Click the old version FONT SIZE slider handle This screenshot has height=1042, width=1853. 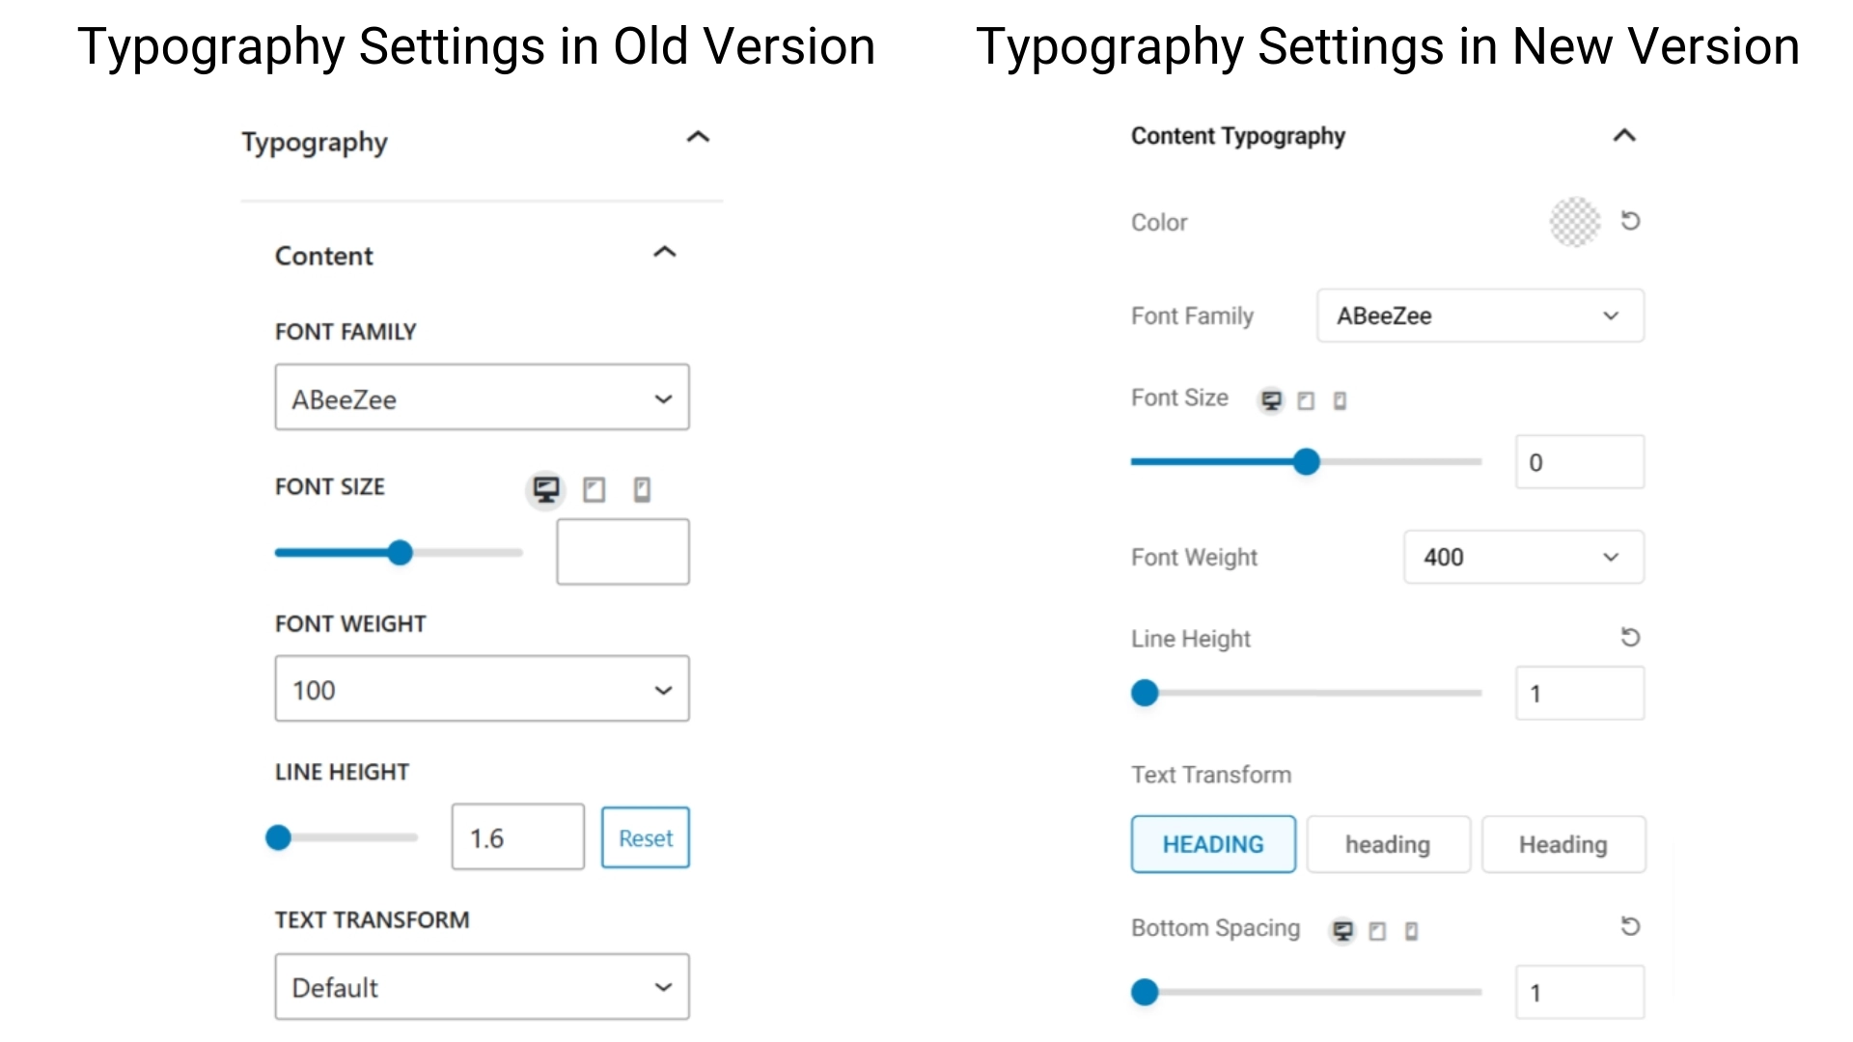[400, 553]
